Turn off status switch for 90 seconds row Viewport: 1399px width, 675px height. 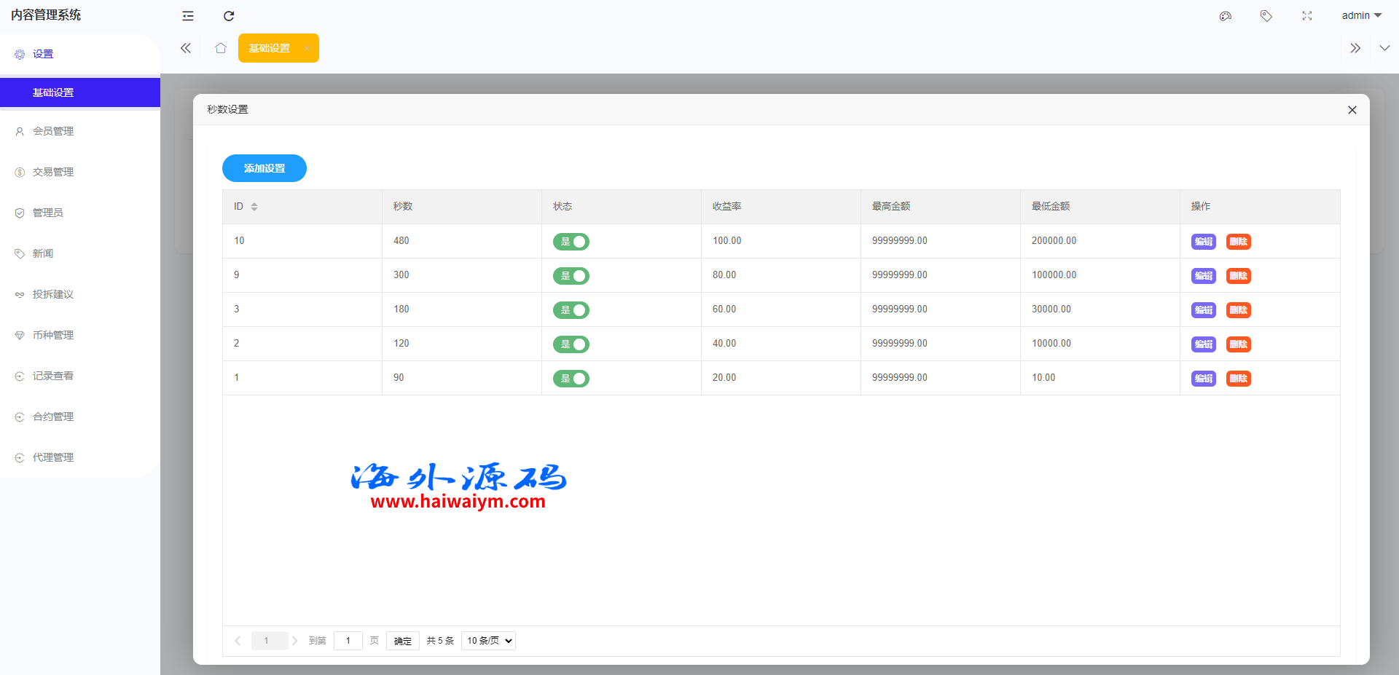point(571,379)
